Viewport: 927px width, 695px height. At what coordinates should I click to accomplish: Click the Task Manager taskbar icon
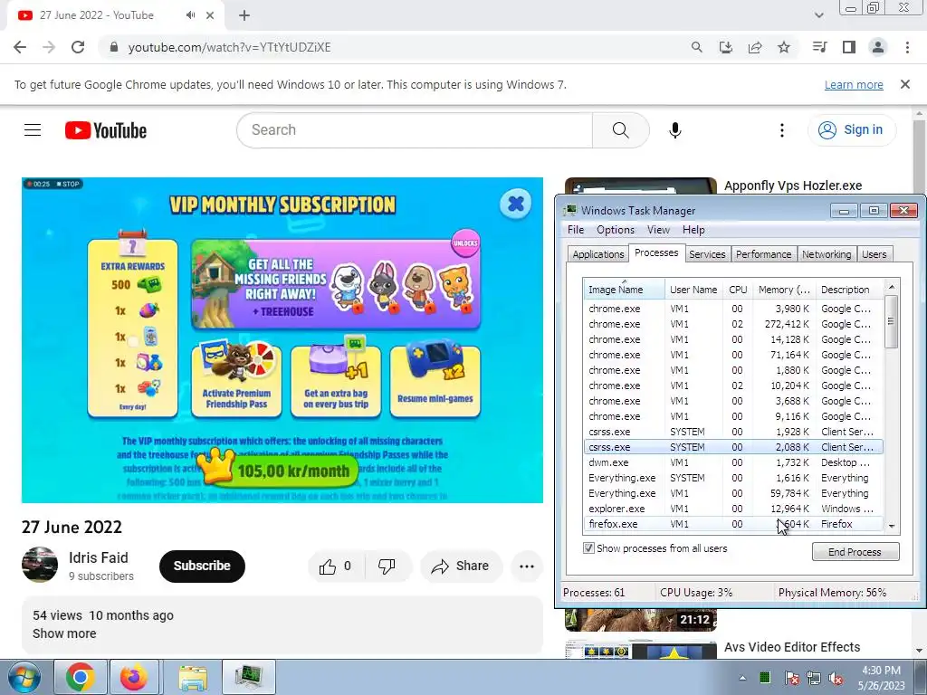[249, 677]
